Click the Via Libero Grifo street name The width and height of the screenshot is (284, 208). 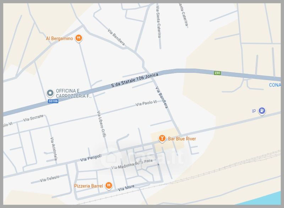tap(102, 124)
